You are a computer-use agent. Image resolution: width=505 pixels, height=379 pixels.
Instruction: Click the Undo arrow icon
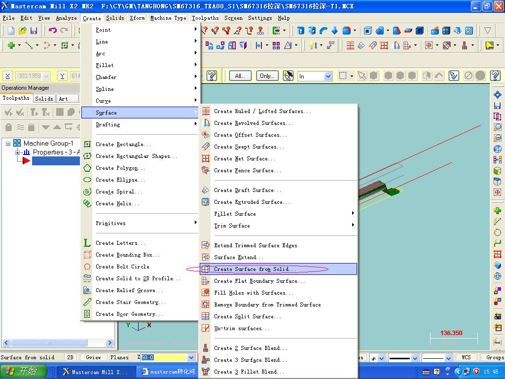(x=52, y=31)
